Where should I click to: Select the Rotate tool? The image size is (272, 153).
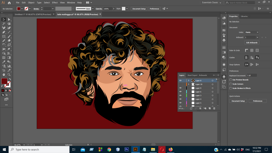pyautogui.click(x=4, y=45)
